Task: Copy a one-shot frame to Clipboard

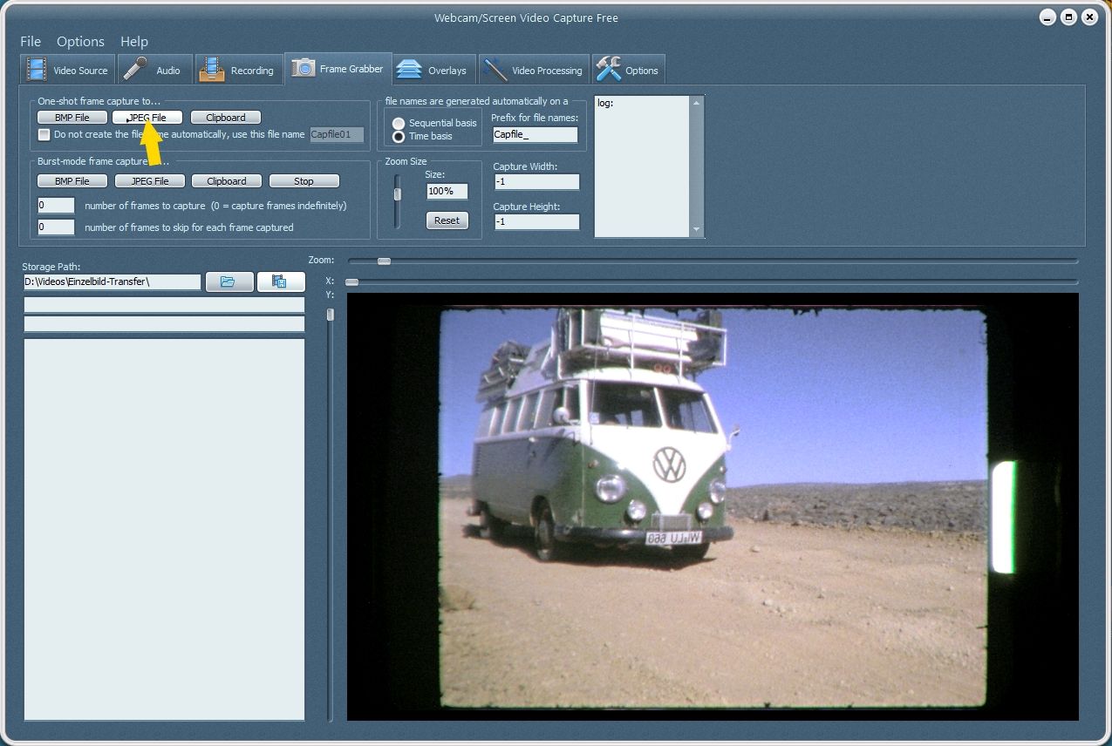Action: pos(226,118)
